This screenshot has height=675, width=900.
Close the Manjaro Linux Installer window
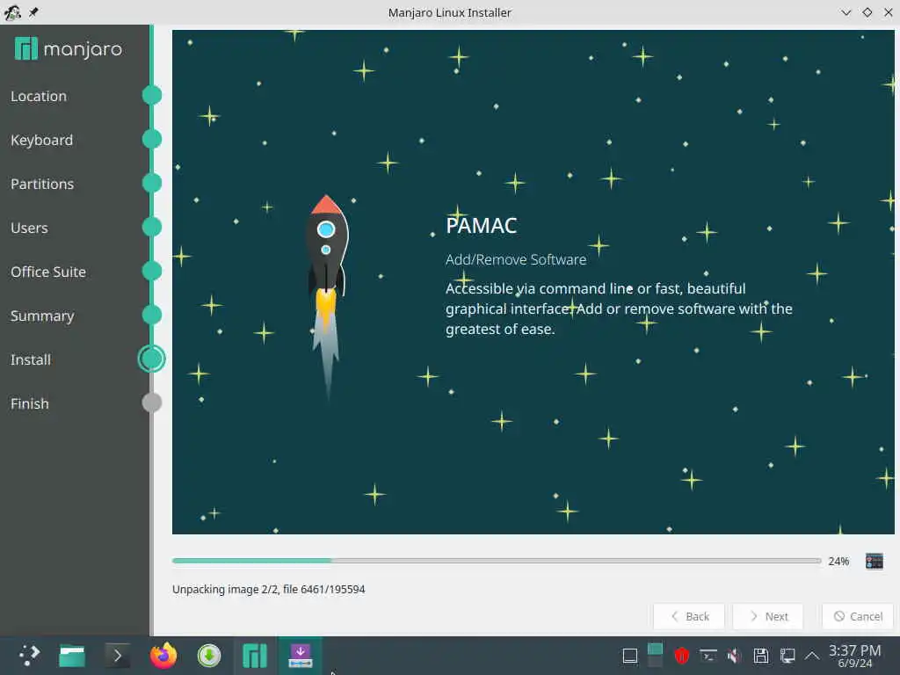(x=888, y=12)
